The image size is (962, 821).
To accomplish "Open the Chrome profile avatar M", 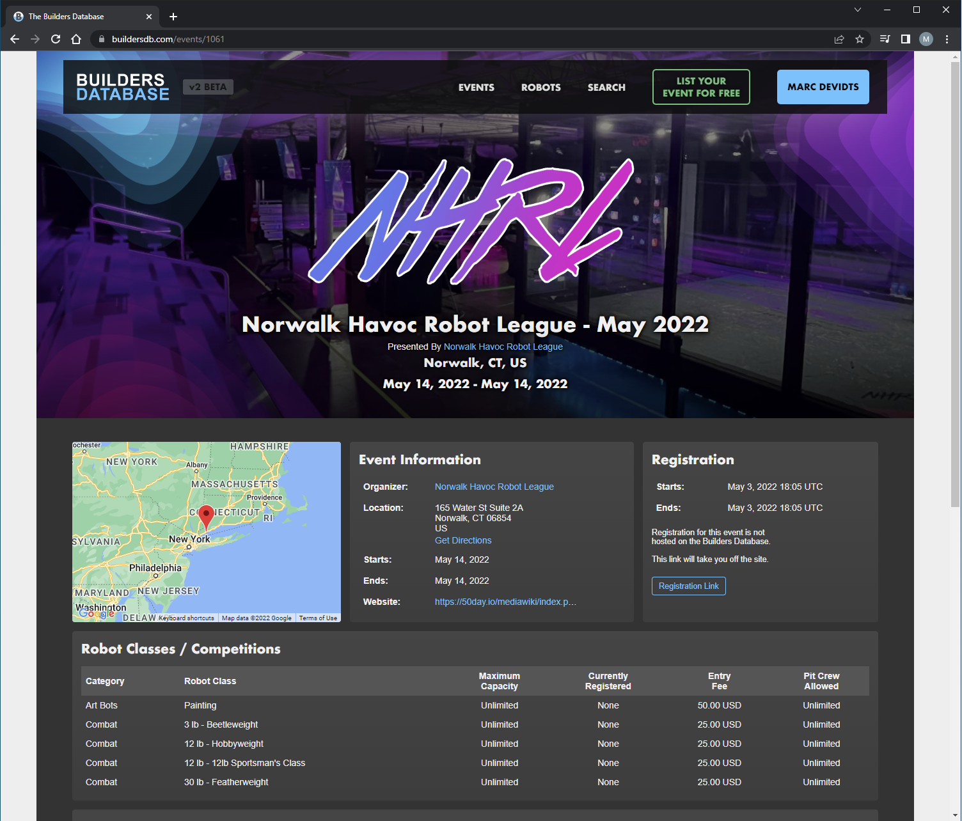I will [x=926, y=39].
